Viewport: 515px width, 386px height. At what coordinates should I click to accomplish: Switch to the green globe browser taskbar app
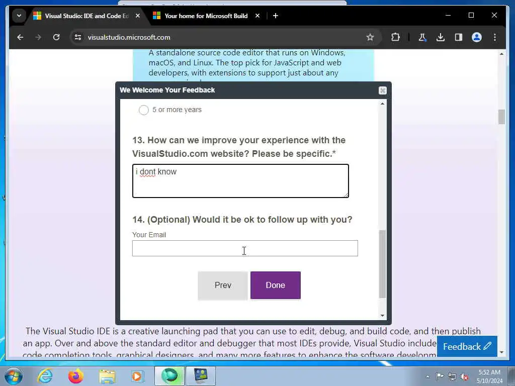(x=169, y=376)
